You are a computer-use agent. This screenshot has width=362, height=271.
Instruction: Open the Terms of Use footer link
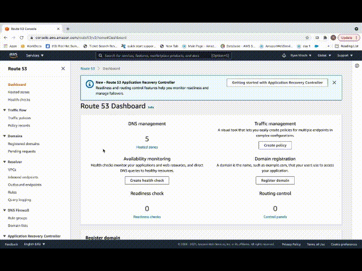316,244
